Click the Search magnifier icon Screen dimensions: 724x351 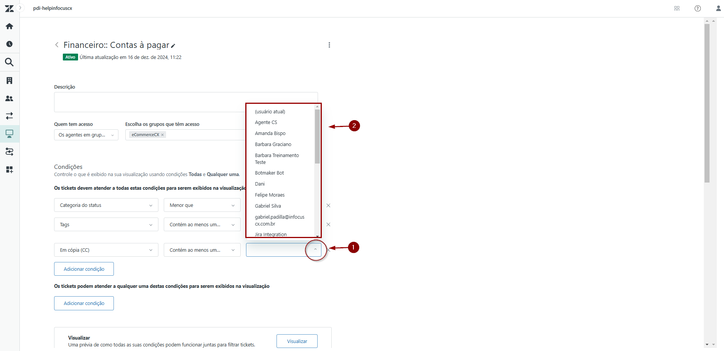(x=10, y=62)
